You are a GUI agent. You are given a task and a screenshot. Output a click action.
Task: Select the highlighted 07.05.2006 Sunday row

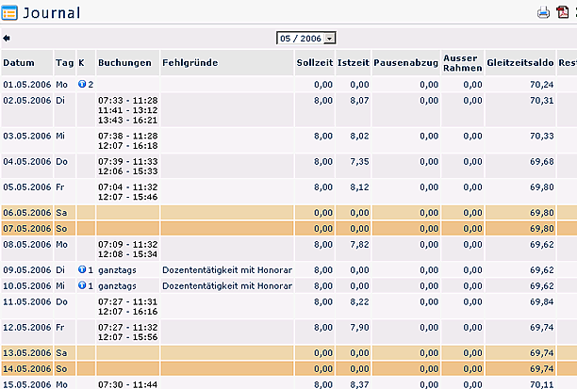[x=288, y=228]
